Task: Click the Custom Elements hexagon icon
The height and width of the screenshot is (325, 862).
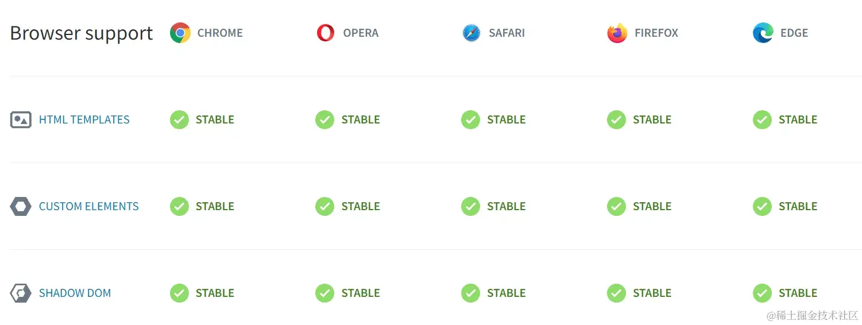Action: [x=21, y=207]
